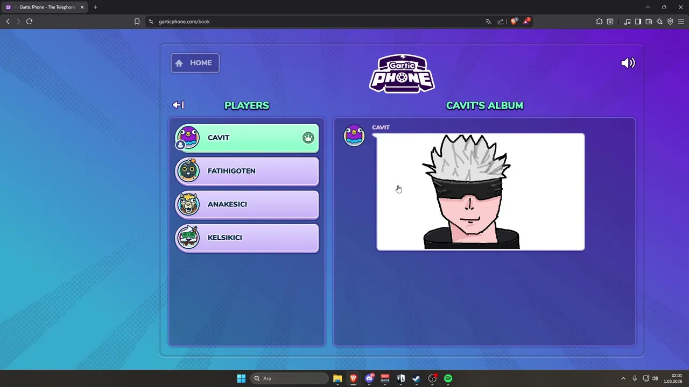Click the system tray volume icon

pos(655,378)
